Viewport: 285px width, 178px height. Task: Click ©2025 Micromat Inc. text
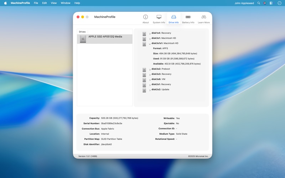tap(198, 156)
